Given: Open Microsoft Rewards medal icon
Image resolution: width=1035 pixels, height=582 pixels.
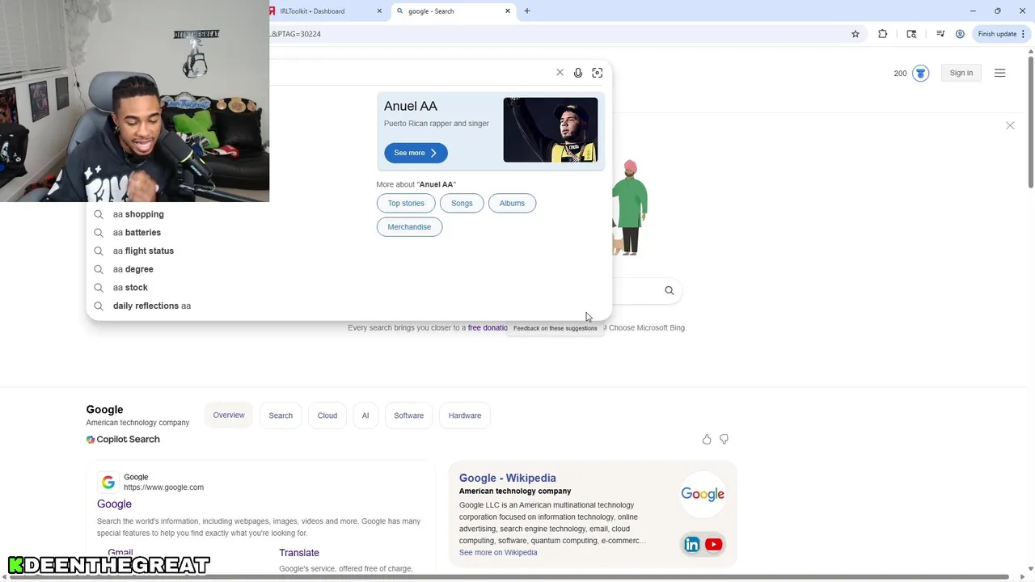Looking at the screenshot, I should coord(921,74).
